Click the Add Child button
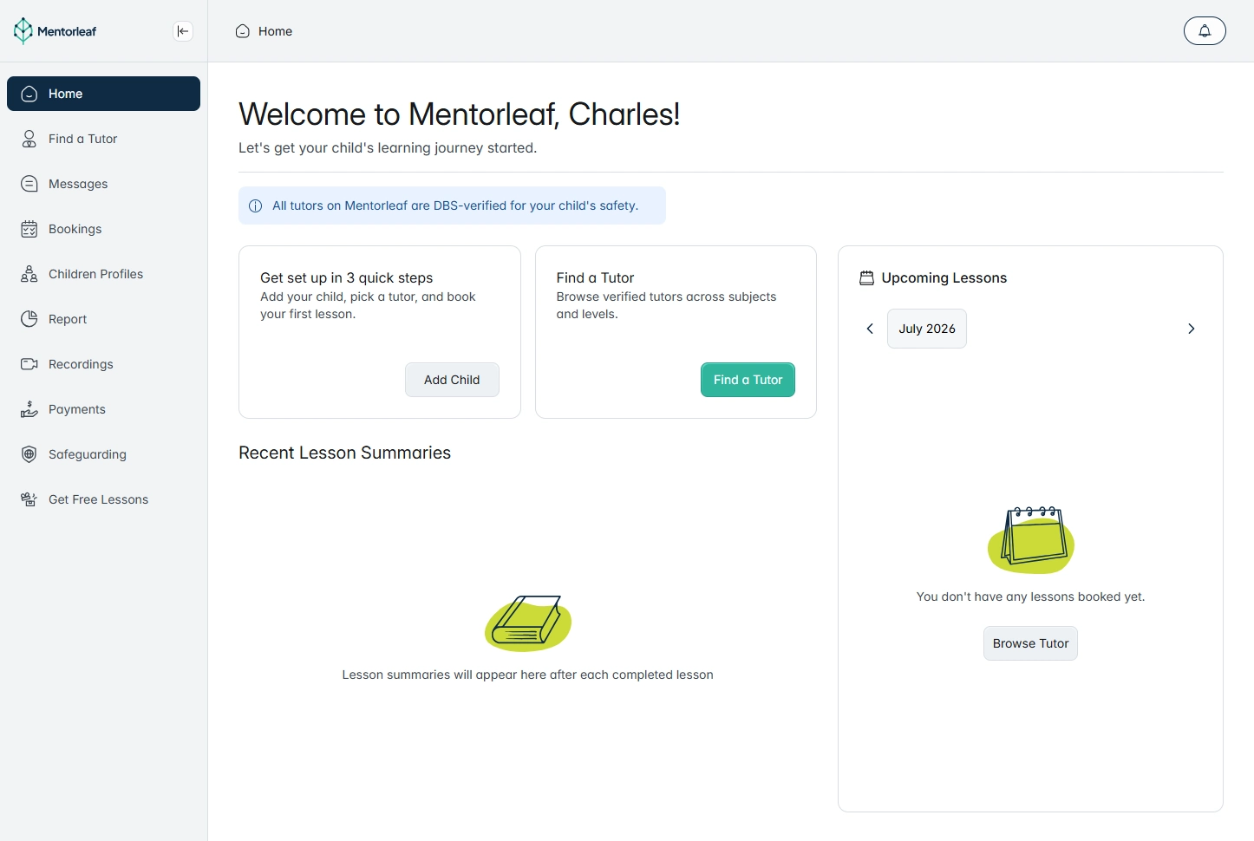 tap(452, 380)
